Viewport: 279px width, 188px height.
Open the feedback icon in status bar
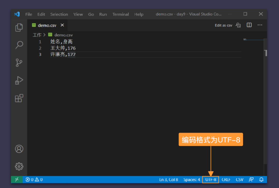[x=251, y=179]
